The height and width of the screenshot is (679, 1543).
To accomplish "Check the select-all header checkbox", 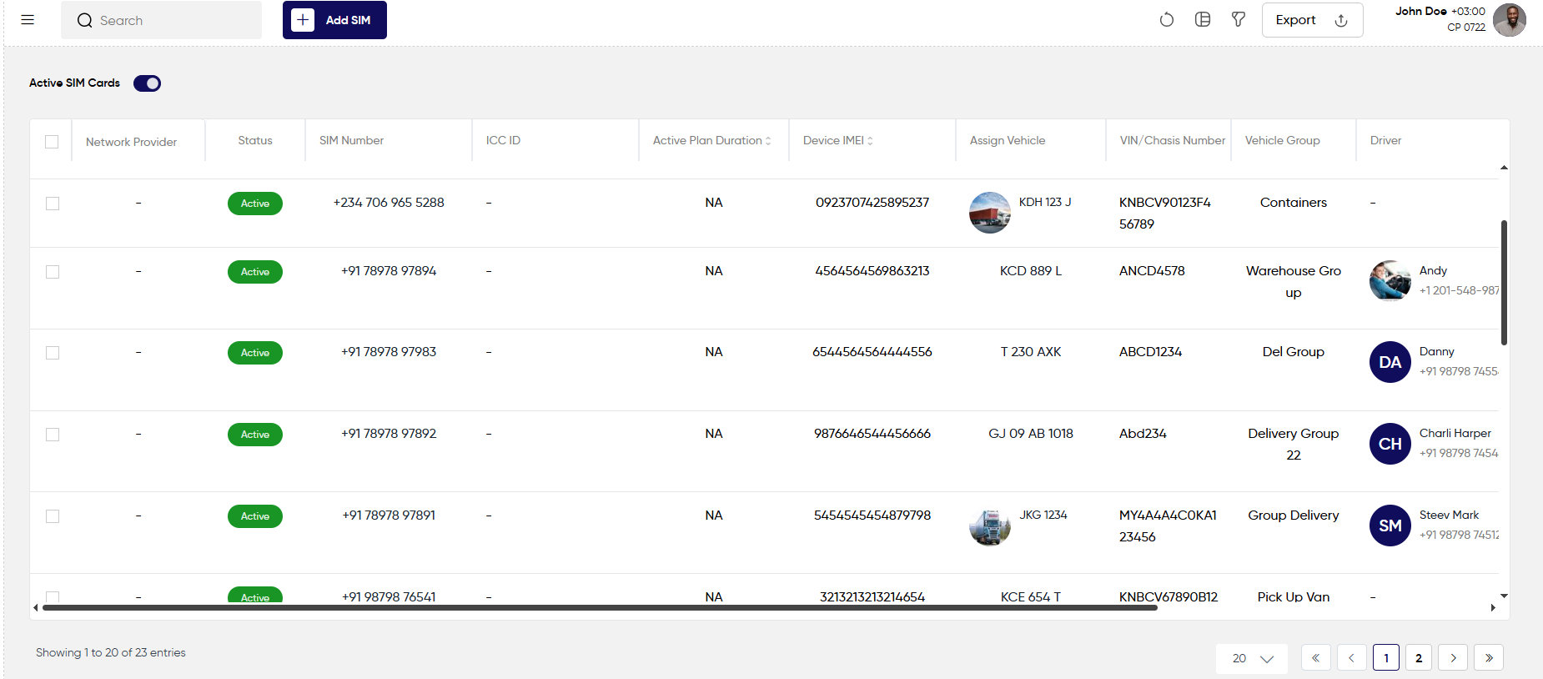I will click(x=52, y=142).
